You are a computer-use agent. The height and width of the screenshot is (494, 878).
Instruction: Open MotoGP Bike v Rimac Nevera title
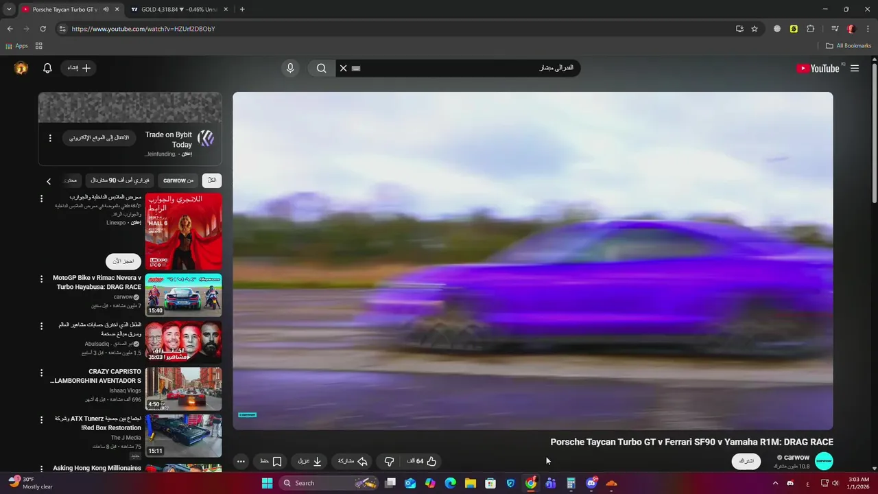[97, 282]
